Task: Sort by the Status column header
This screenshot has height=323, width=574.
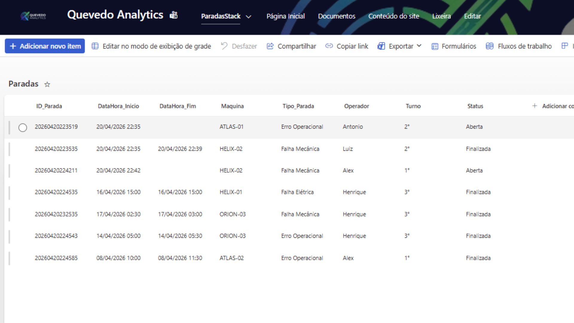Action: click(x=475, y=106)
